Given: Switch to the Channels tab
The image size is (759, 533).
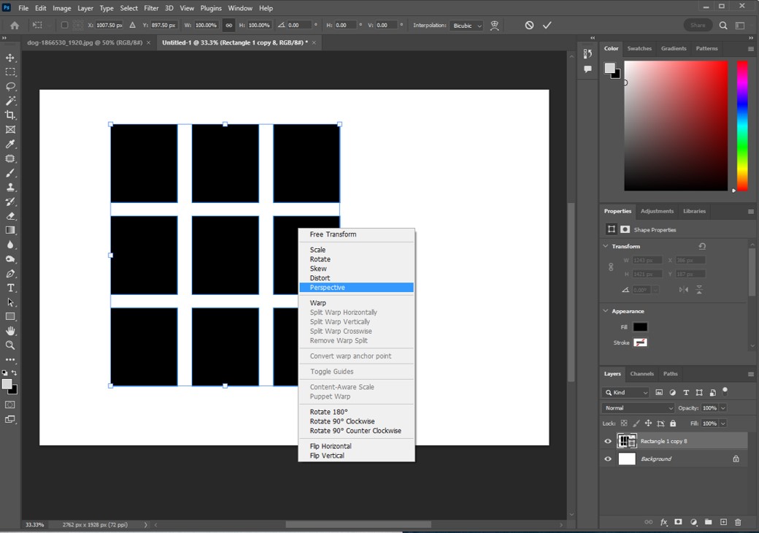Looking at the screenshot, I should click(x=642, y=374).
